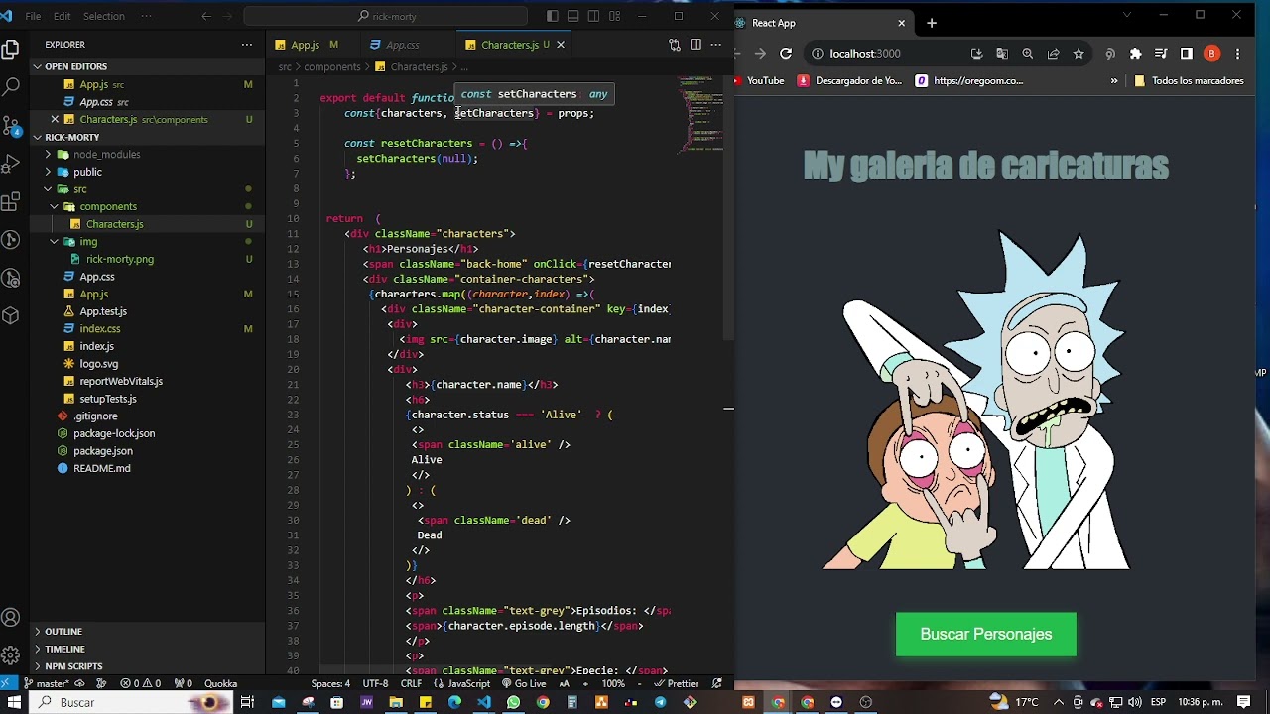Open the Edit menu

pos(62,16)
